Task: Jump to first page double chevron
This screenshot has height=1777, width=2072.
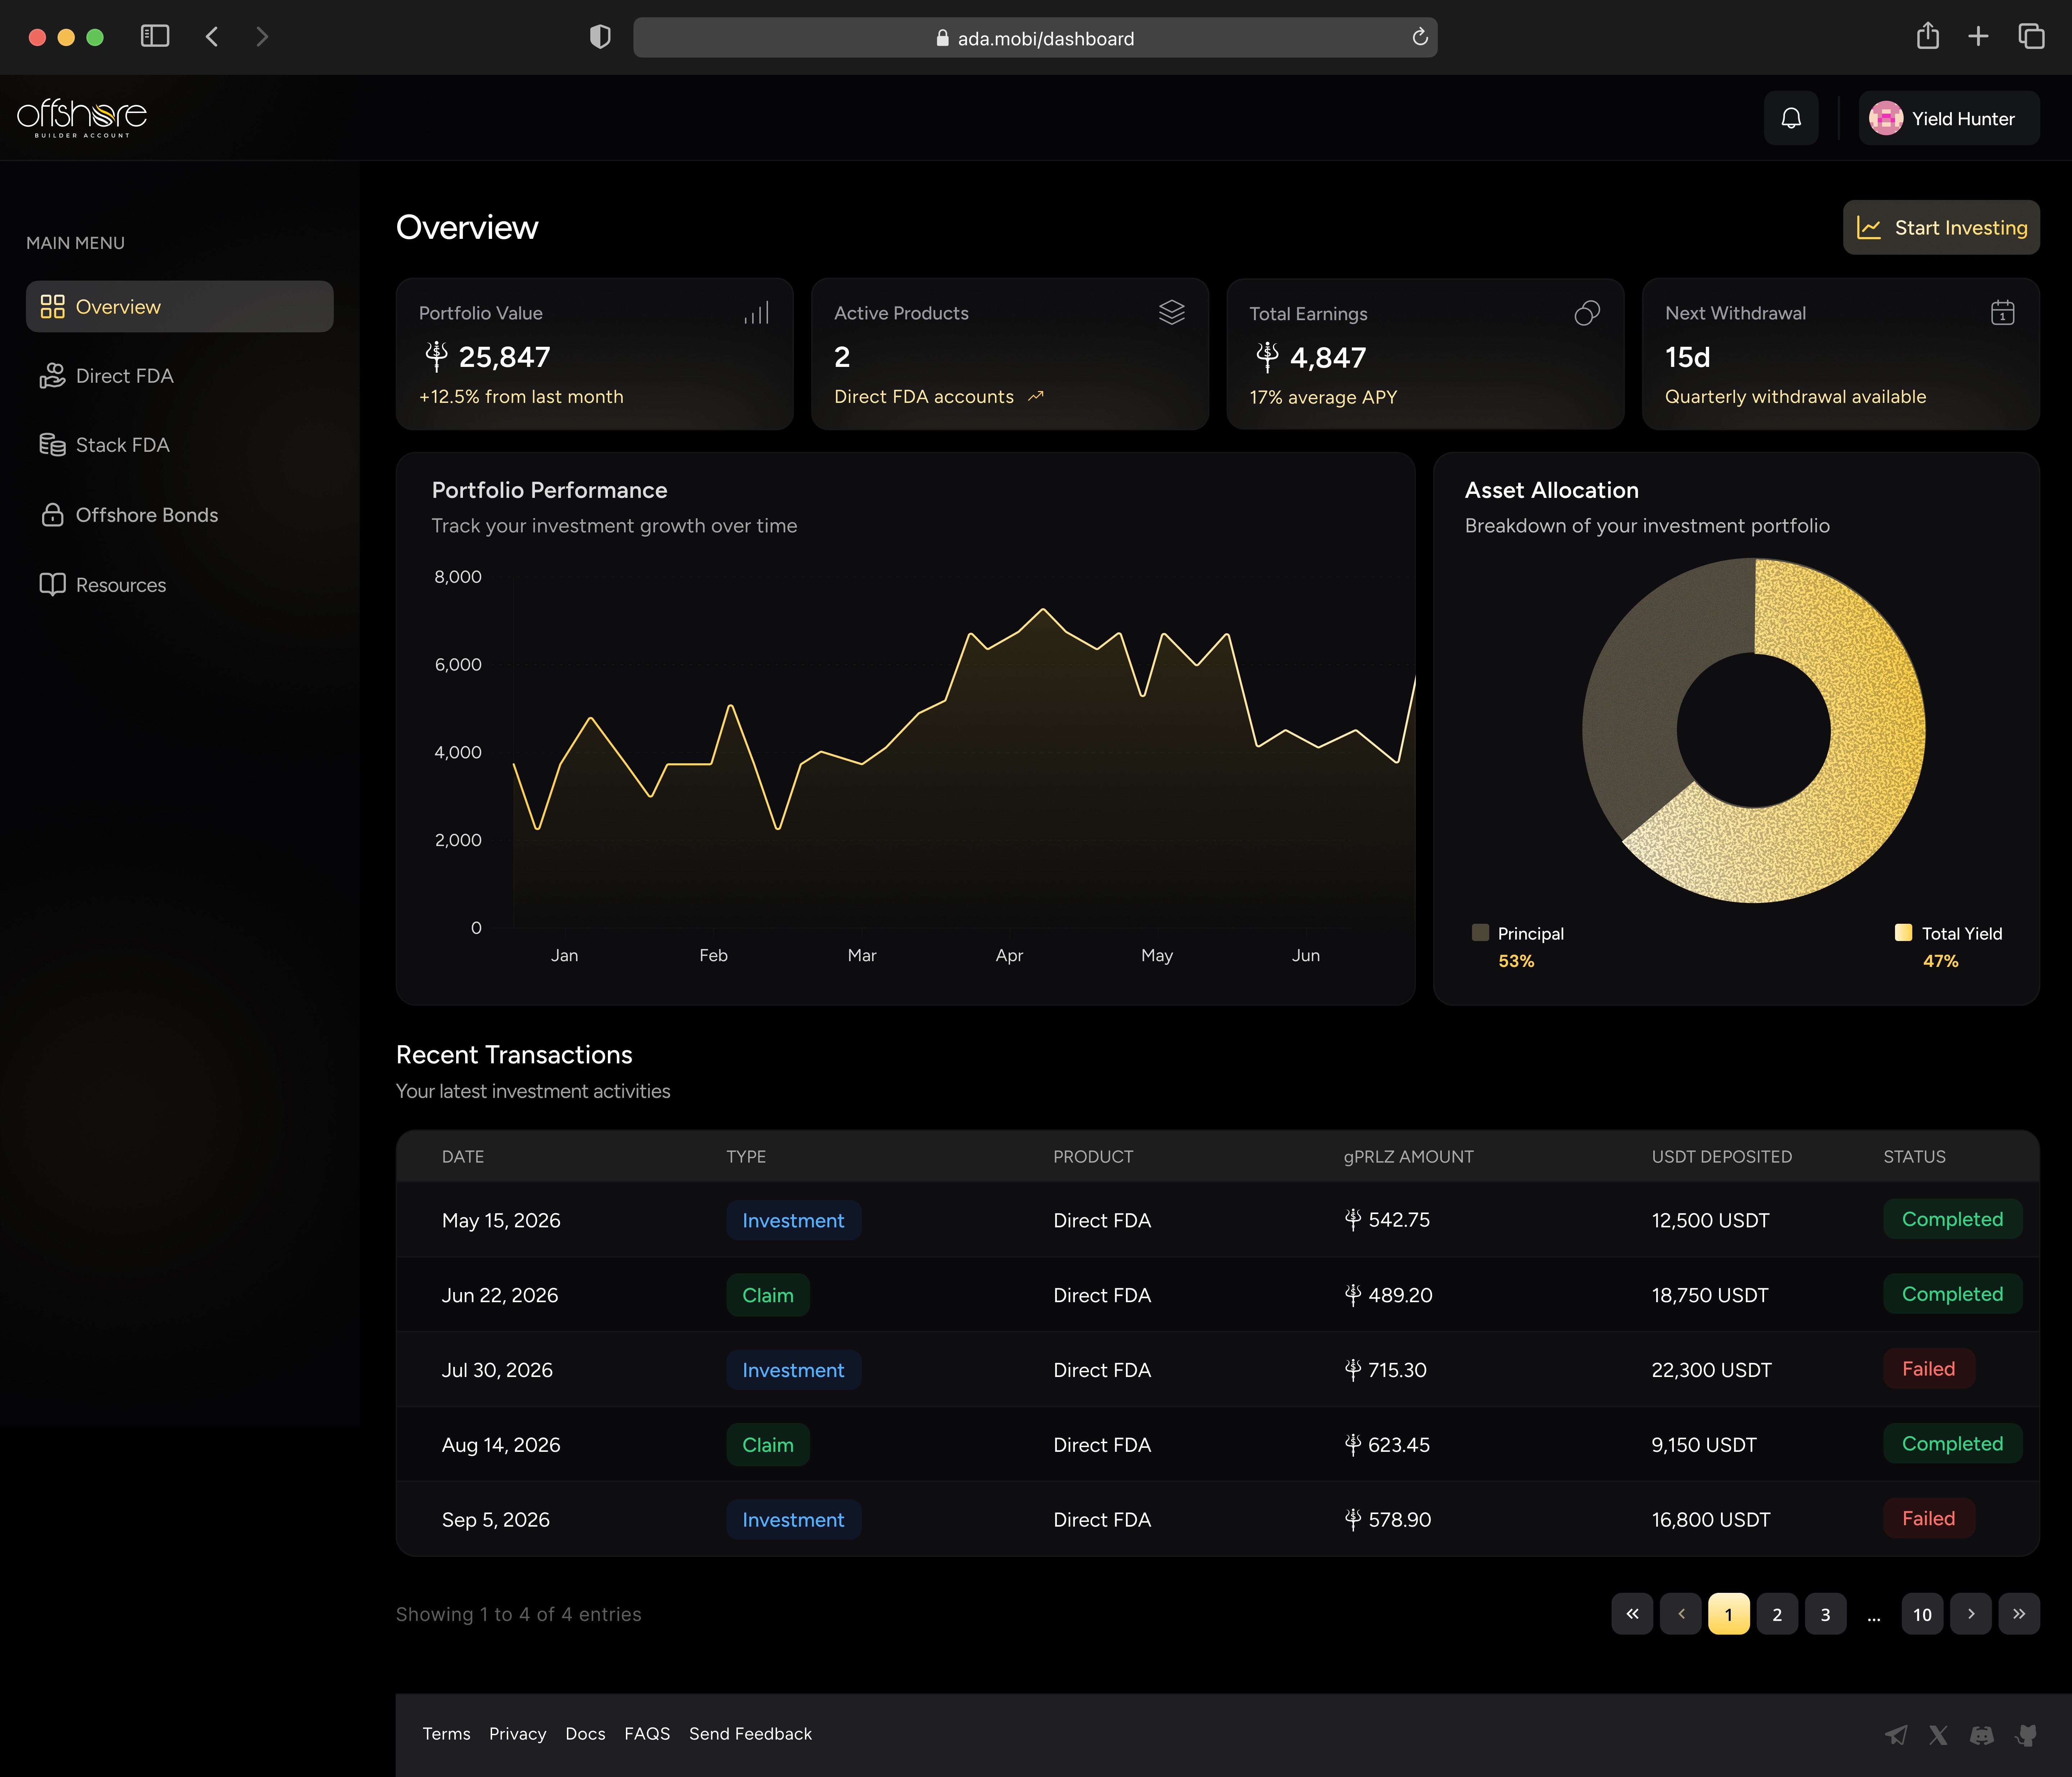Action: coord(1632,1614)
